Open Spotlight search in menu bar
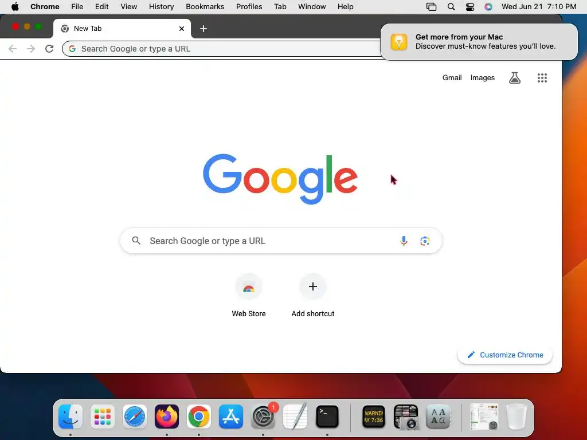The image size is (587, 440). [x=451, y=7]
